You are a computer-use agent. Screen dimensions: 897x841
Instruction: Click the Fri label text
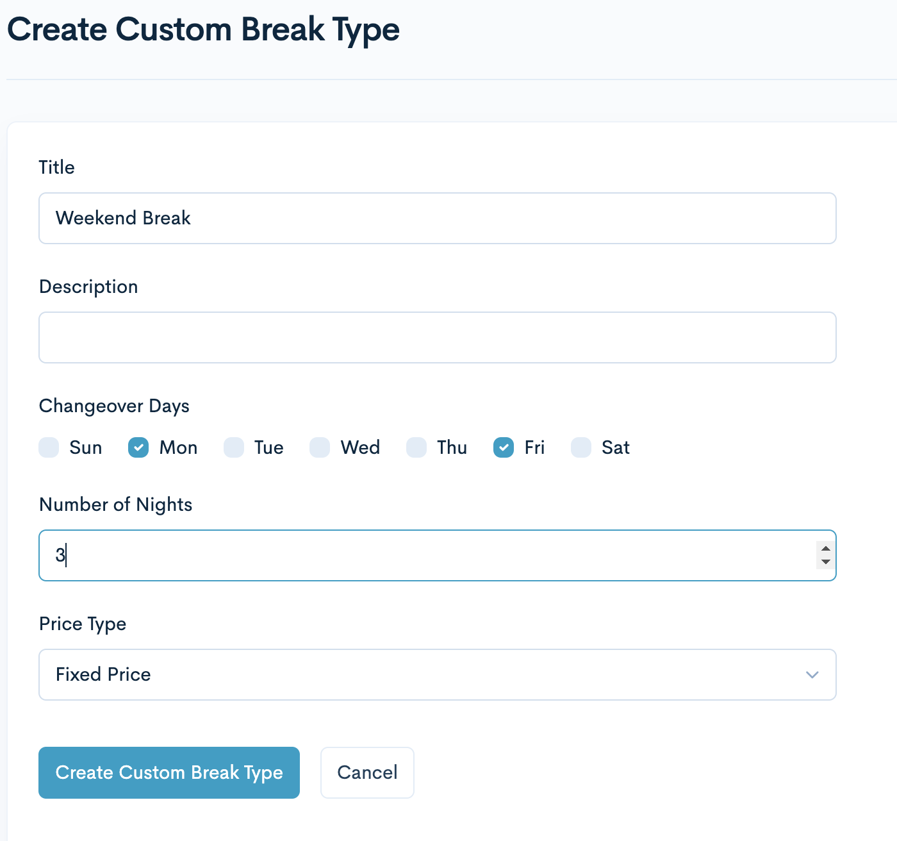pyautogui.click(x=534, y=447)
